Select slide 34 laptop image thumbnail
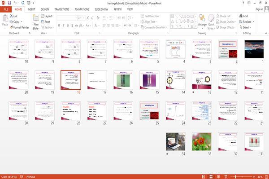Viewport: 269px width, 179px height. tap(175, 142)
